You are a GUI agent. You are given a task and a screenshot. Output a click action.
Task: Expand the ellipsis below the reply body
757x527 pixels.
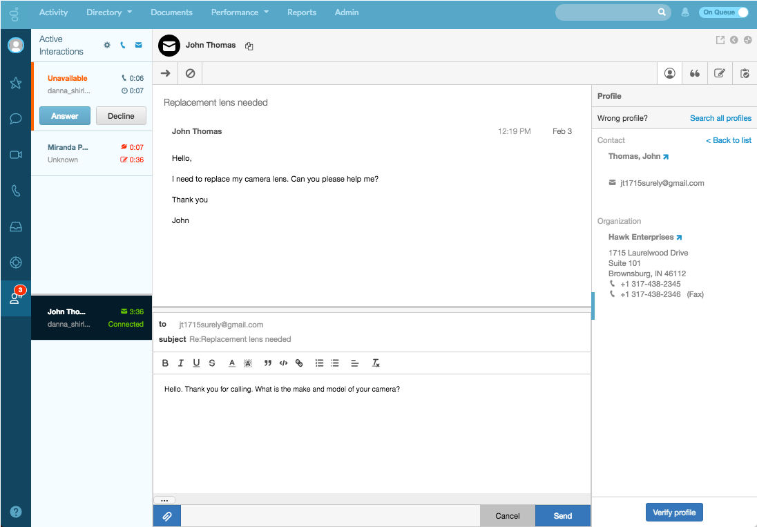coord(164,500)
